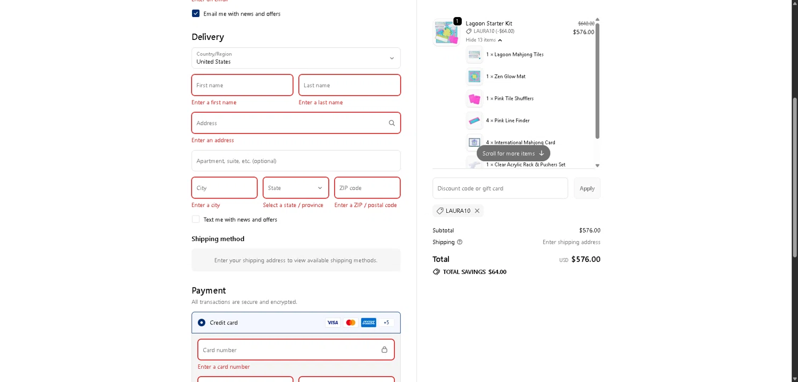This screenshot has height=382, width=798.
Task: Click the Mastercard logo
Action: [x=351, y=322]
